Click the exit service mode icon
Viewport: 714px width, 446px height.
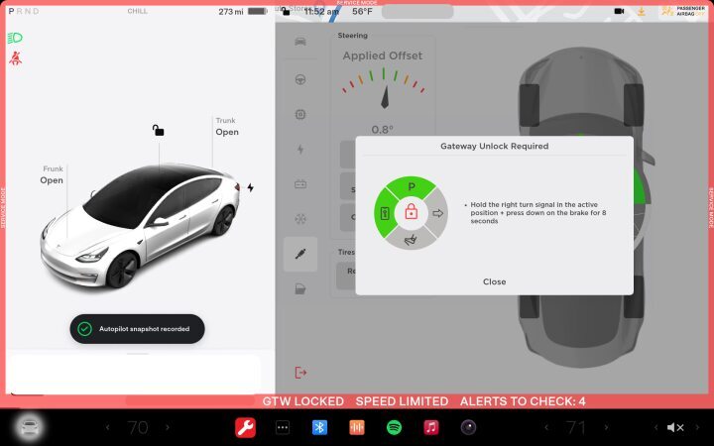pyautogui.click(x=300, y=372)
